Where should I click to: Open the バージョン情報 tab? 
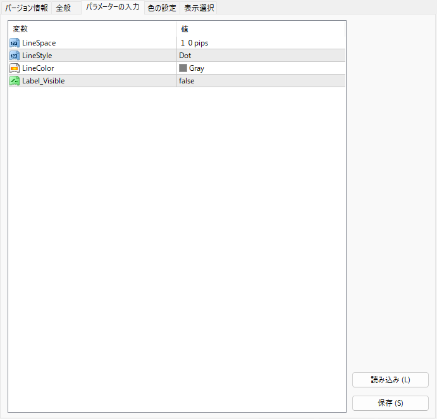point(27,8)
